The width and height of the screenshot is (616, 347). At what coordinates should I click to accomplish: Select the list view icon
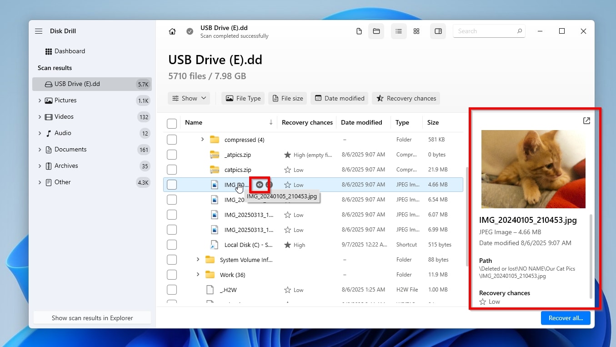[x=399, y=31]
